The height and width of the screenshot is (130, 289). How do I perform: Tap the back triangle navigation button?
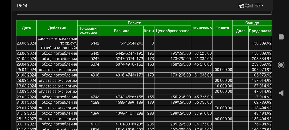[281, 93]
